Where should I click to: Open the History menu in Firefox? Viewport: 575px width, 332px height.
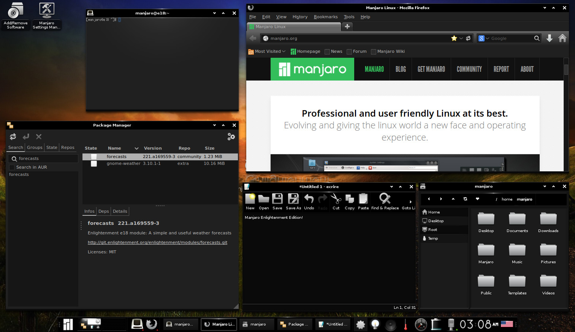coord(300,17)
